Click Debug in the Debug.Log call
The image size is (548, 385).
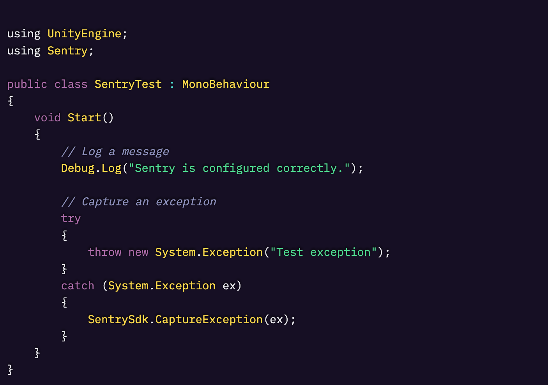coord(78,168)
